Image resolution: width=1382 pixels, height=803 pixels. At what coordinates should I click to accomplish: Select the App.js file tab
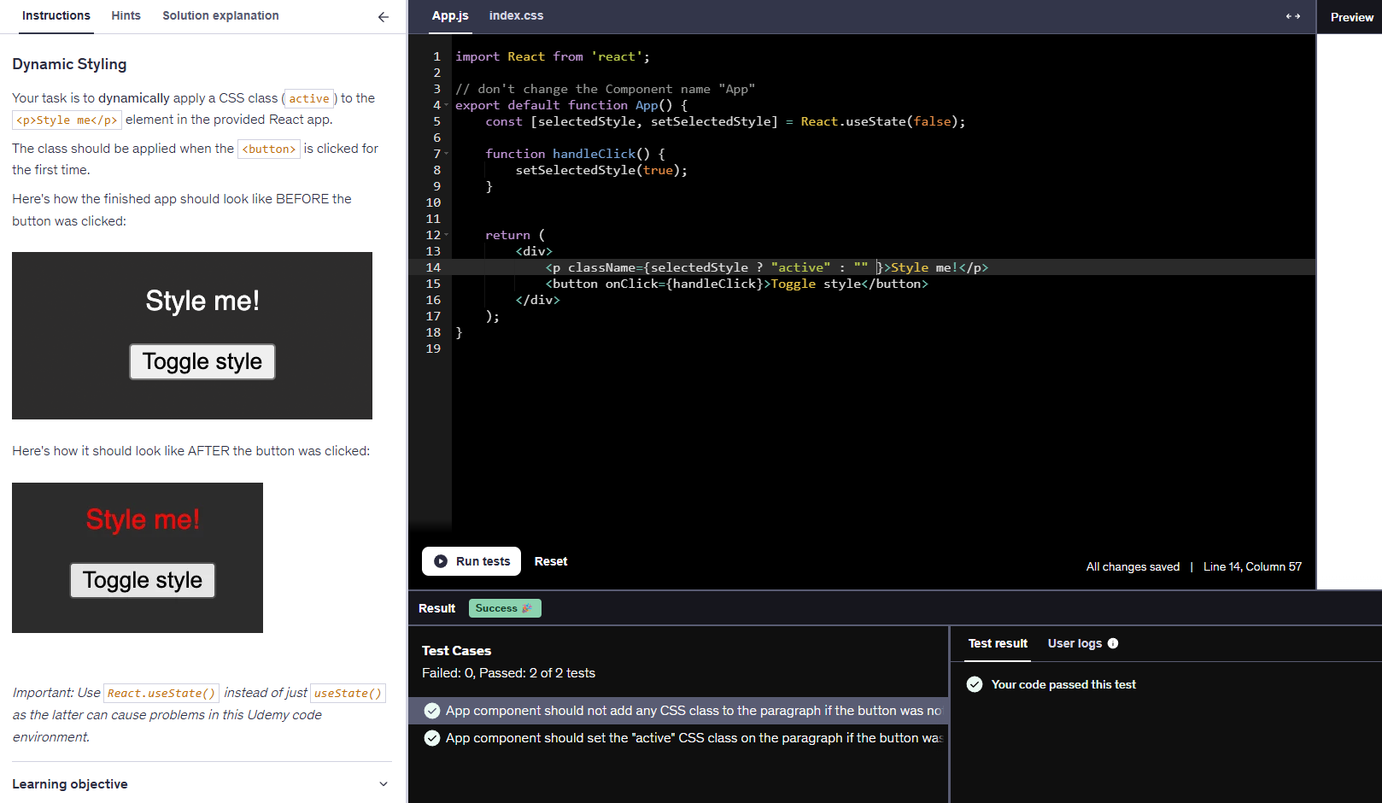(x=450, y=15)
